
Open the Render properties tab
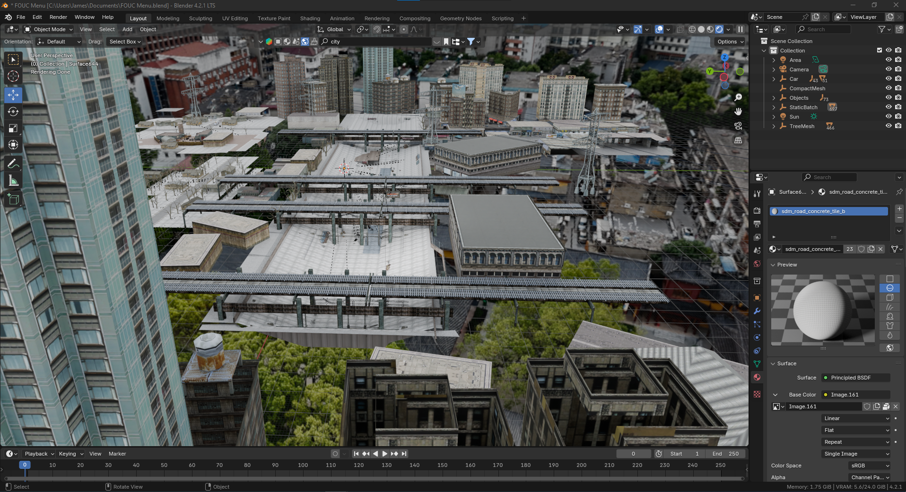tap(757, 210)
